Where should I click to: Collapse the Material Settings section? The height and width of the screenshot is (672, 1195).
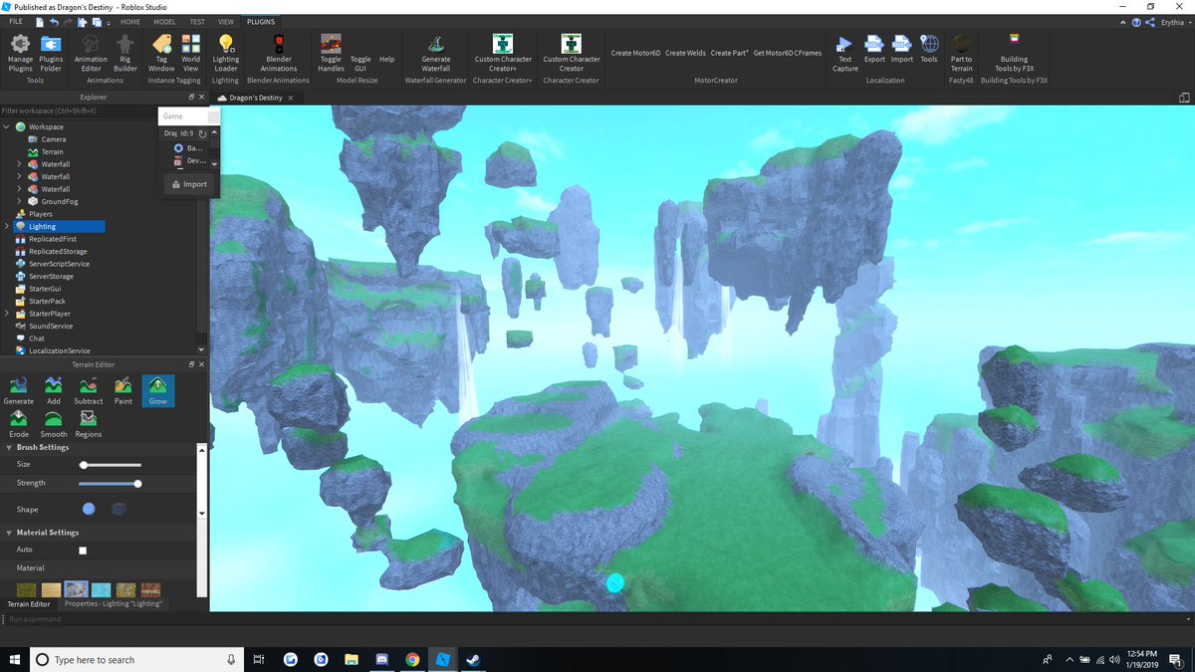pos(9,533)
